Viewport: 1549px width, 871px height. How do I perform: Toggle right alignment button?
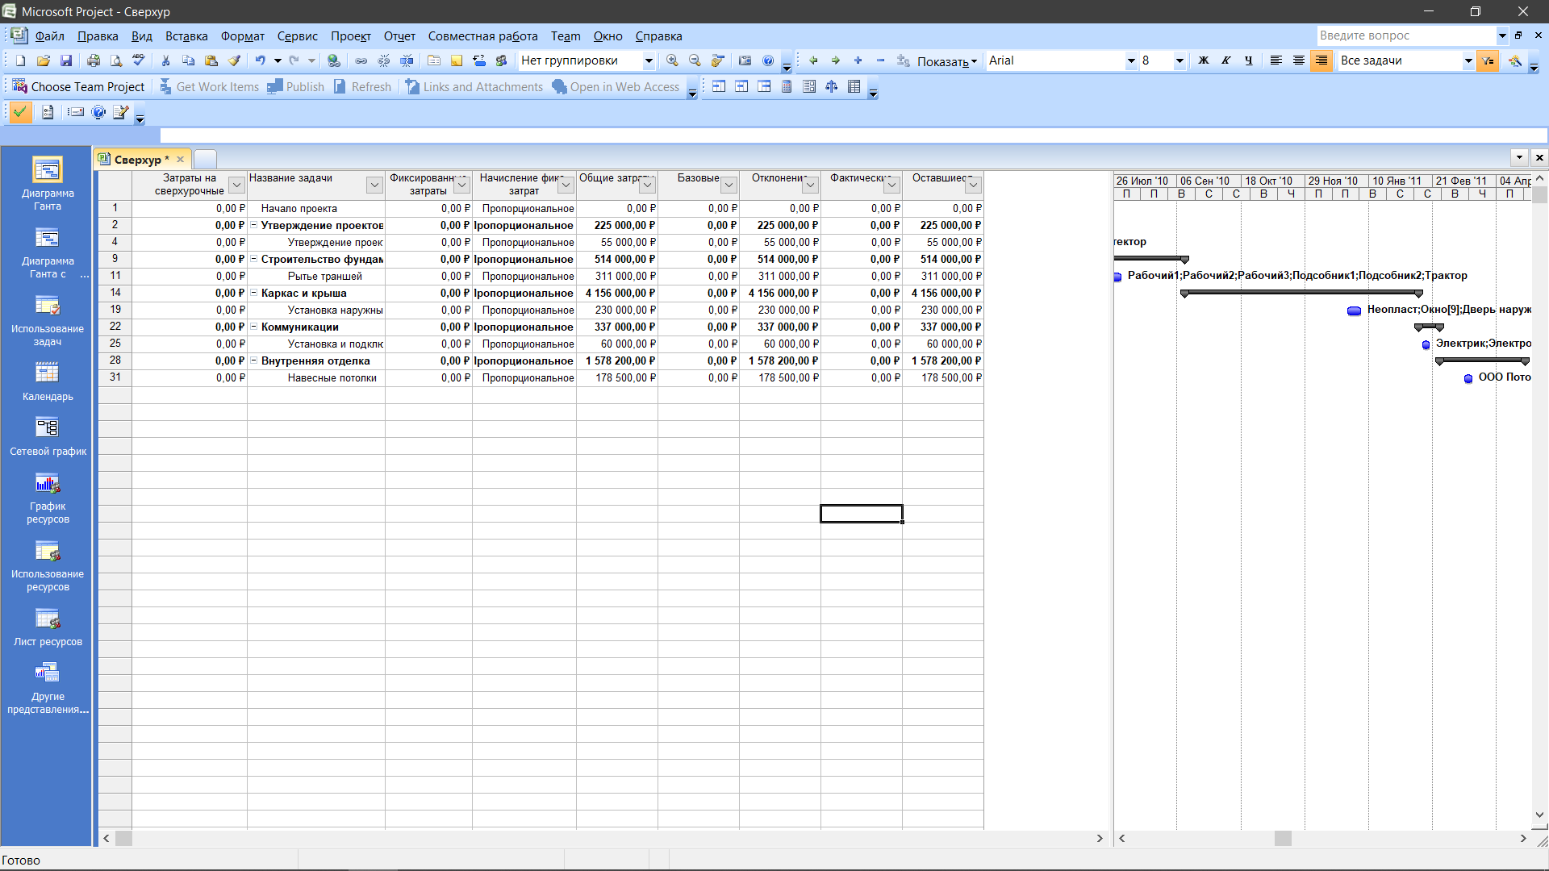[1321, 60]
